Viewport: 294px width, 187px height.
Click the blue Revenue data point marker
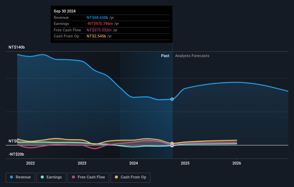(x=172, y=99)
